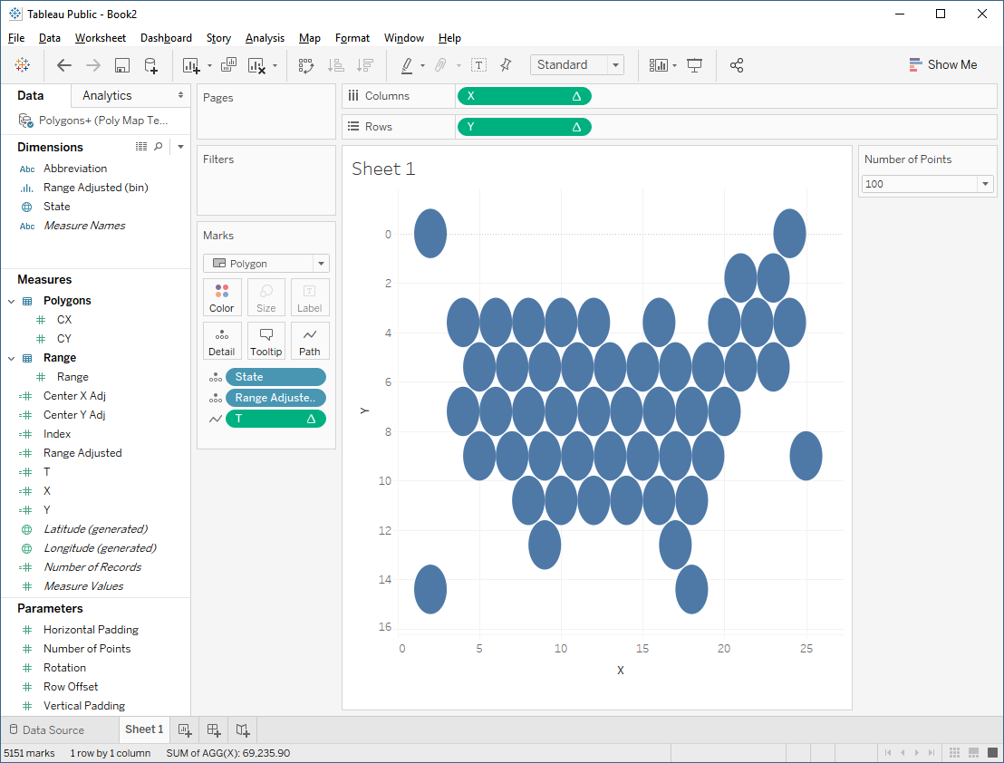Click the Show Mark Labels icon

click(x=478, y=65)
